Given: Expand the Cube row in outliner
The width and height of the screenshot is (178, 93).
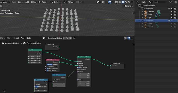Looking at the screenshot, I should (142, 15).
